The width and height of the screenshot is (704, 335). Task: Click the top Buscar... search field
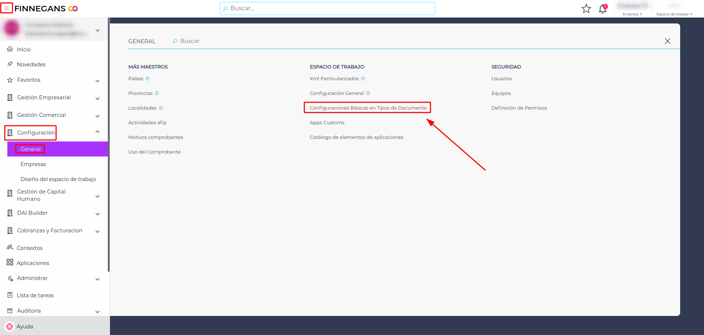coord(327,8)
